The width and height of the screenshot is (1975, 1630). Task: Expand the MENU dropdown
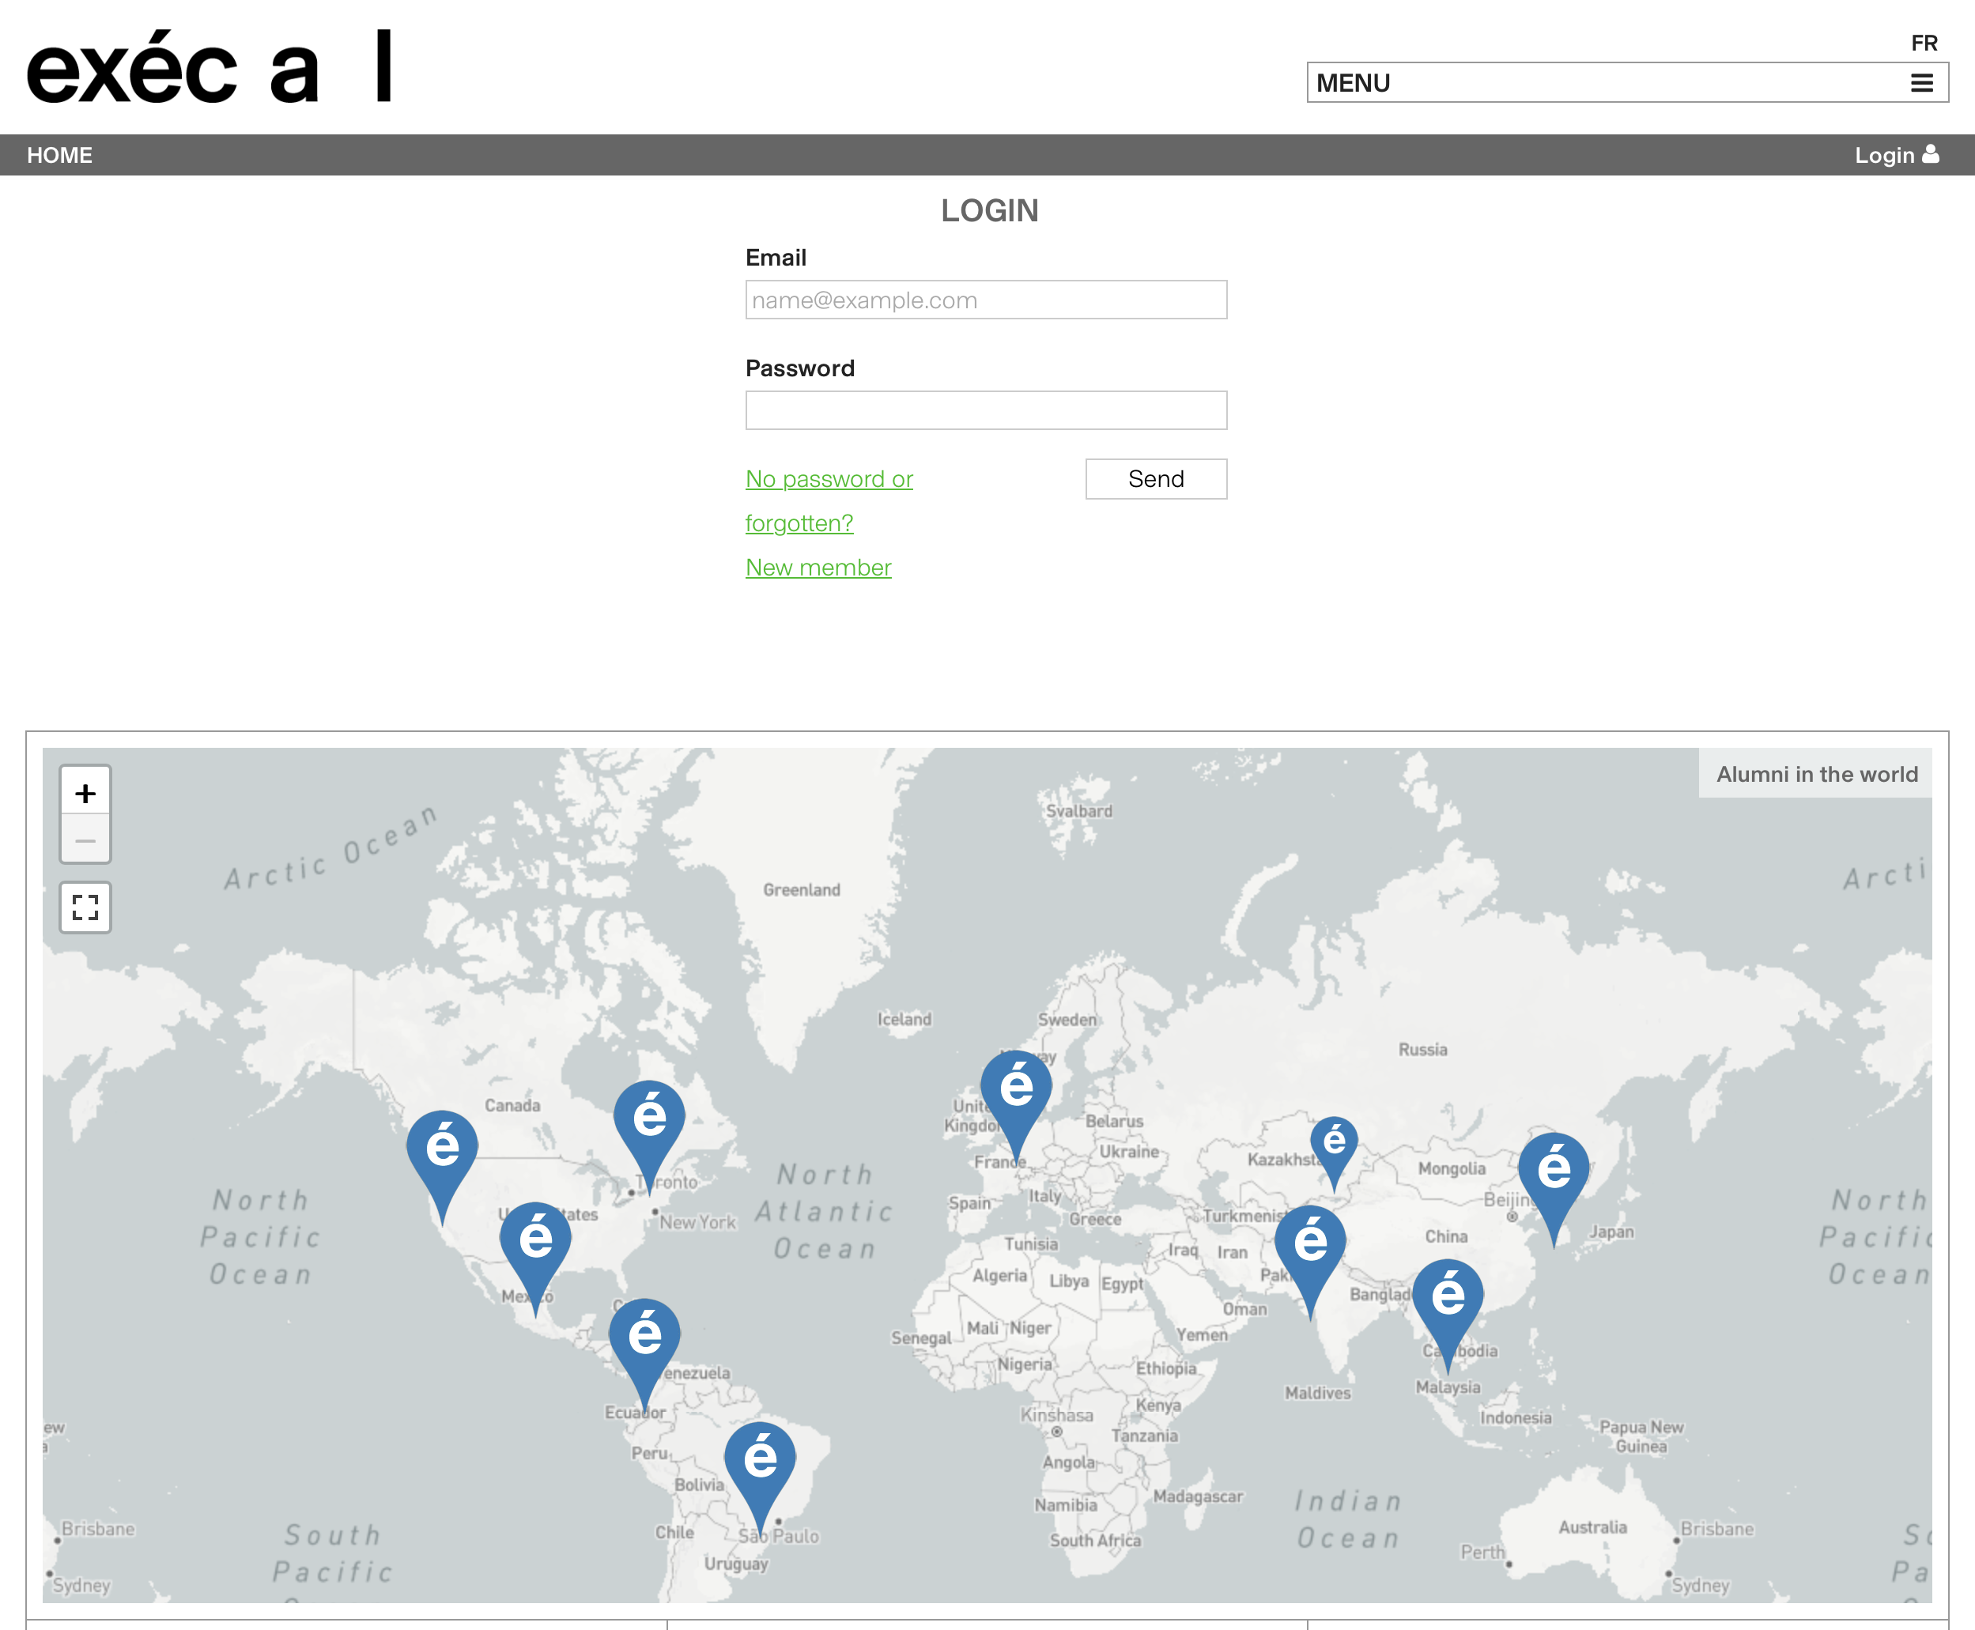click(1626, 83)
